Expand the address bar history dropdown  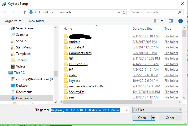pyautogui.click(x=119, y=12)
